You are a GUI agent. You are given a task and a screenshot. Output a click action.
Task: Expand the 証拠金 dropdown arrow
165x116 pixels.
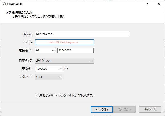(x=60, y=69)
